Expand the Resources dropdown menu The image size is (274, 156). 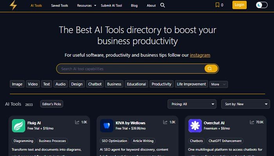pyautogui.click(x=87, y=5)
